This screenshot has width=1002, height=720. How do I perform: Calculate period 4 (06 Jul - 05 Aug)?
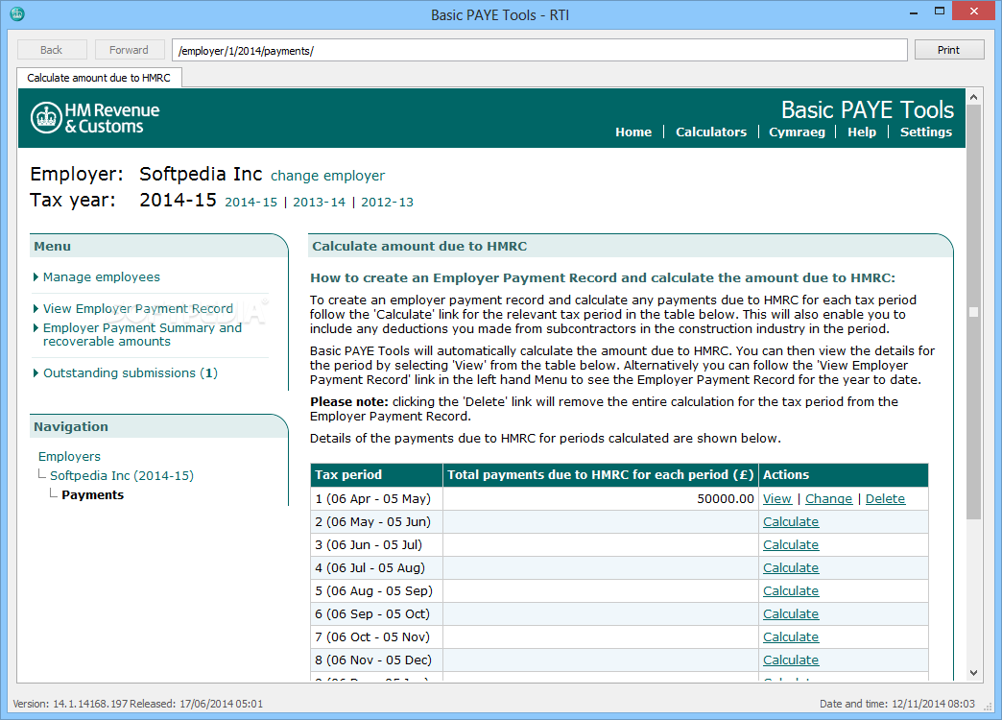(791, 567)
